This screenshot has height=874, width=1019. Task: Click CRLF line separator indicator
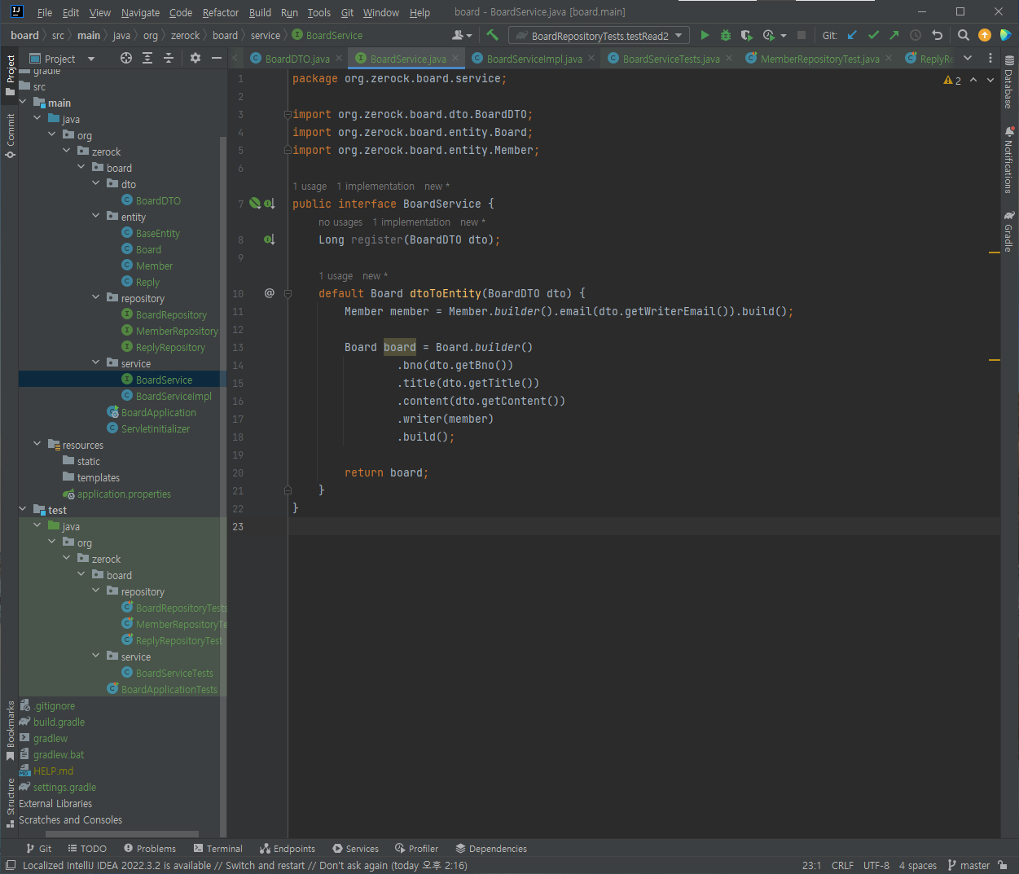[842, 865]
